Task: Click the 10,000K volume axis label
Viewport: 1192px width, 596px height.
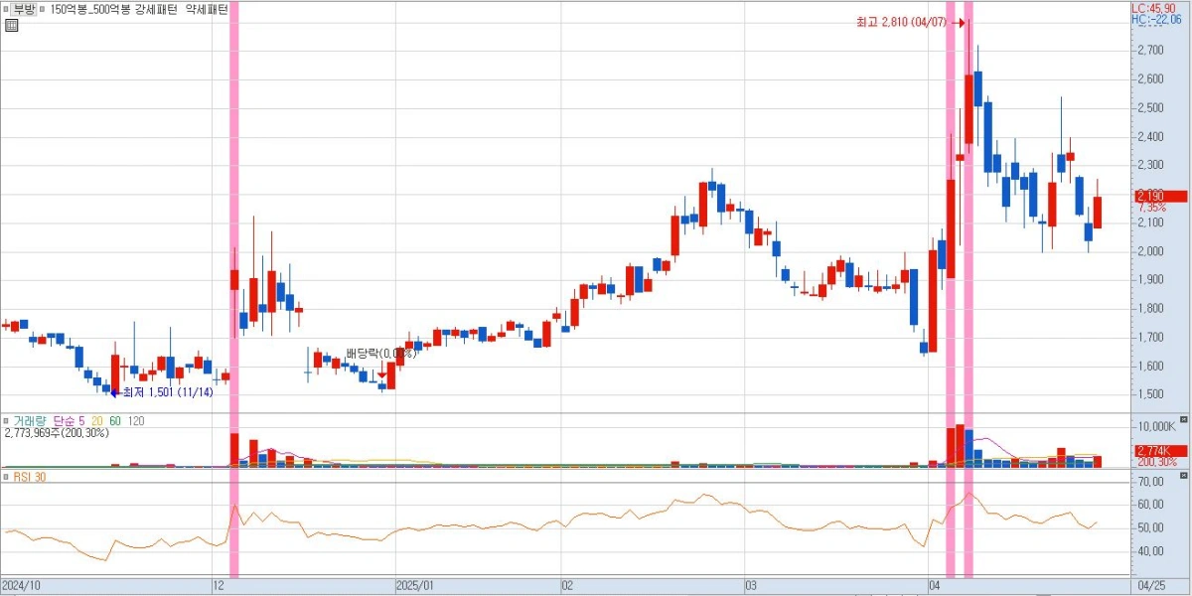Action: tap(1155, 426)
